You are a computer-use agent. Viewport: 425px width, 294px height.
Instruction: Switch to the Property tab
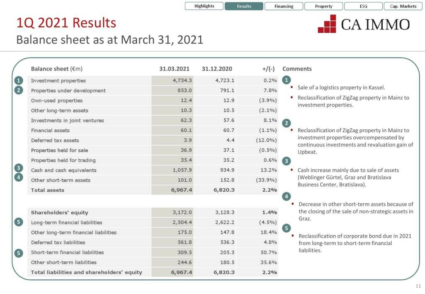tap(324, 6)
